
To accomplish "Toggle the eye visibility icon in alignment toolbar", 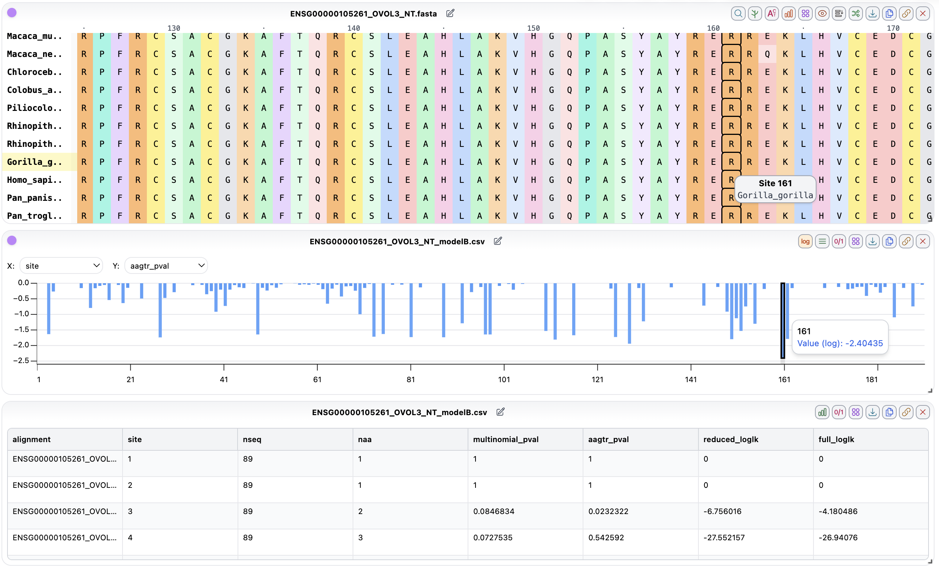I will (x=822, y=14).
